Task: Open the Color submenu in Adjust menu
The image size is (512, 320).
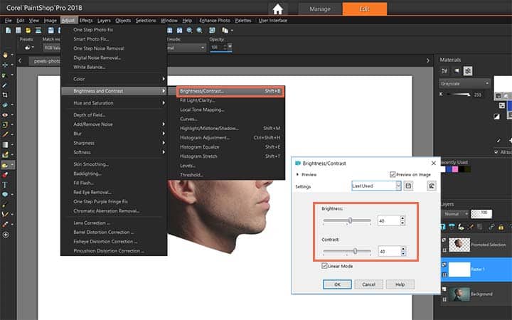Action: point(114,79)
